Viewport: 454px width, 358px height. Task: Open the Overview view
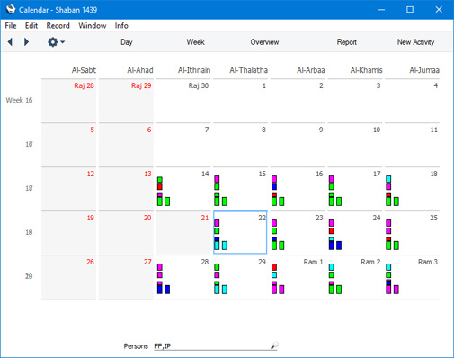[264, 42]
